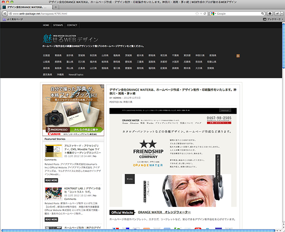Open CONTACT in top navigation
This screenshot has height=232, width=285.
tap(72, 25)
